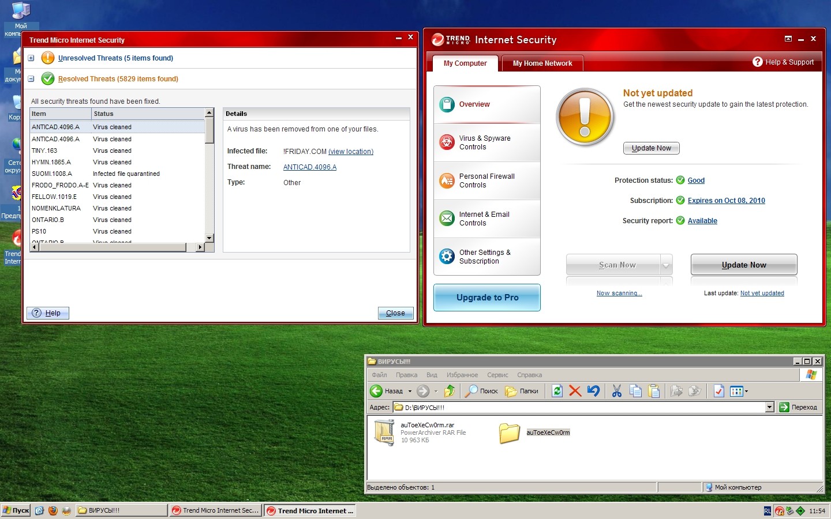The width and height of the screenshot is (831, 519).
Task: Open Virus & Spyware Controls
Action: coord(447,142)
